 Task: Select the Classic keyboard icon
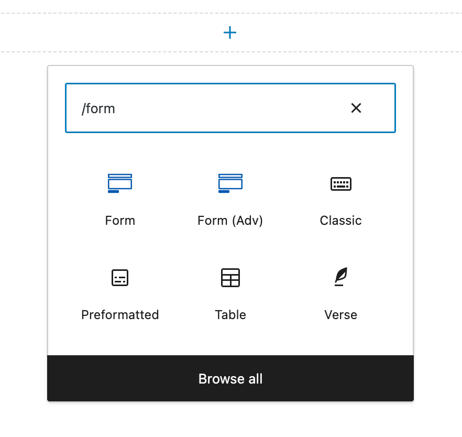pos(340,183)
